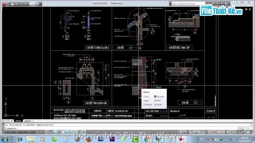Screen dimensions: 255x143
Task: Toggle automatic annotation scale icon
Action: [x=223, y=132]
